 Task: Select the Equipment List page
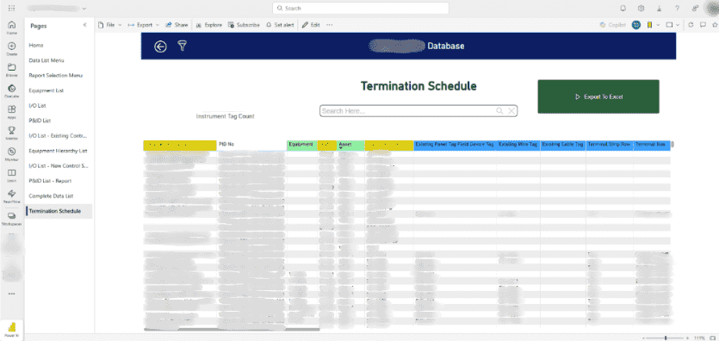46,90
